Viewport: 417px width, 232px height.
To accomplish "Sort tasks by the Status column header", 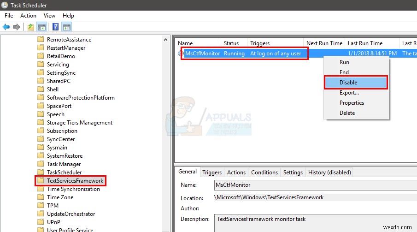I will click(234, 43).
